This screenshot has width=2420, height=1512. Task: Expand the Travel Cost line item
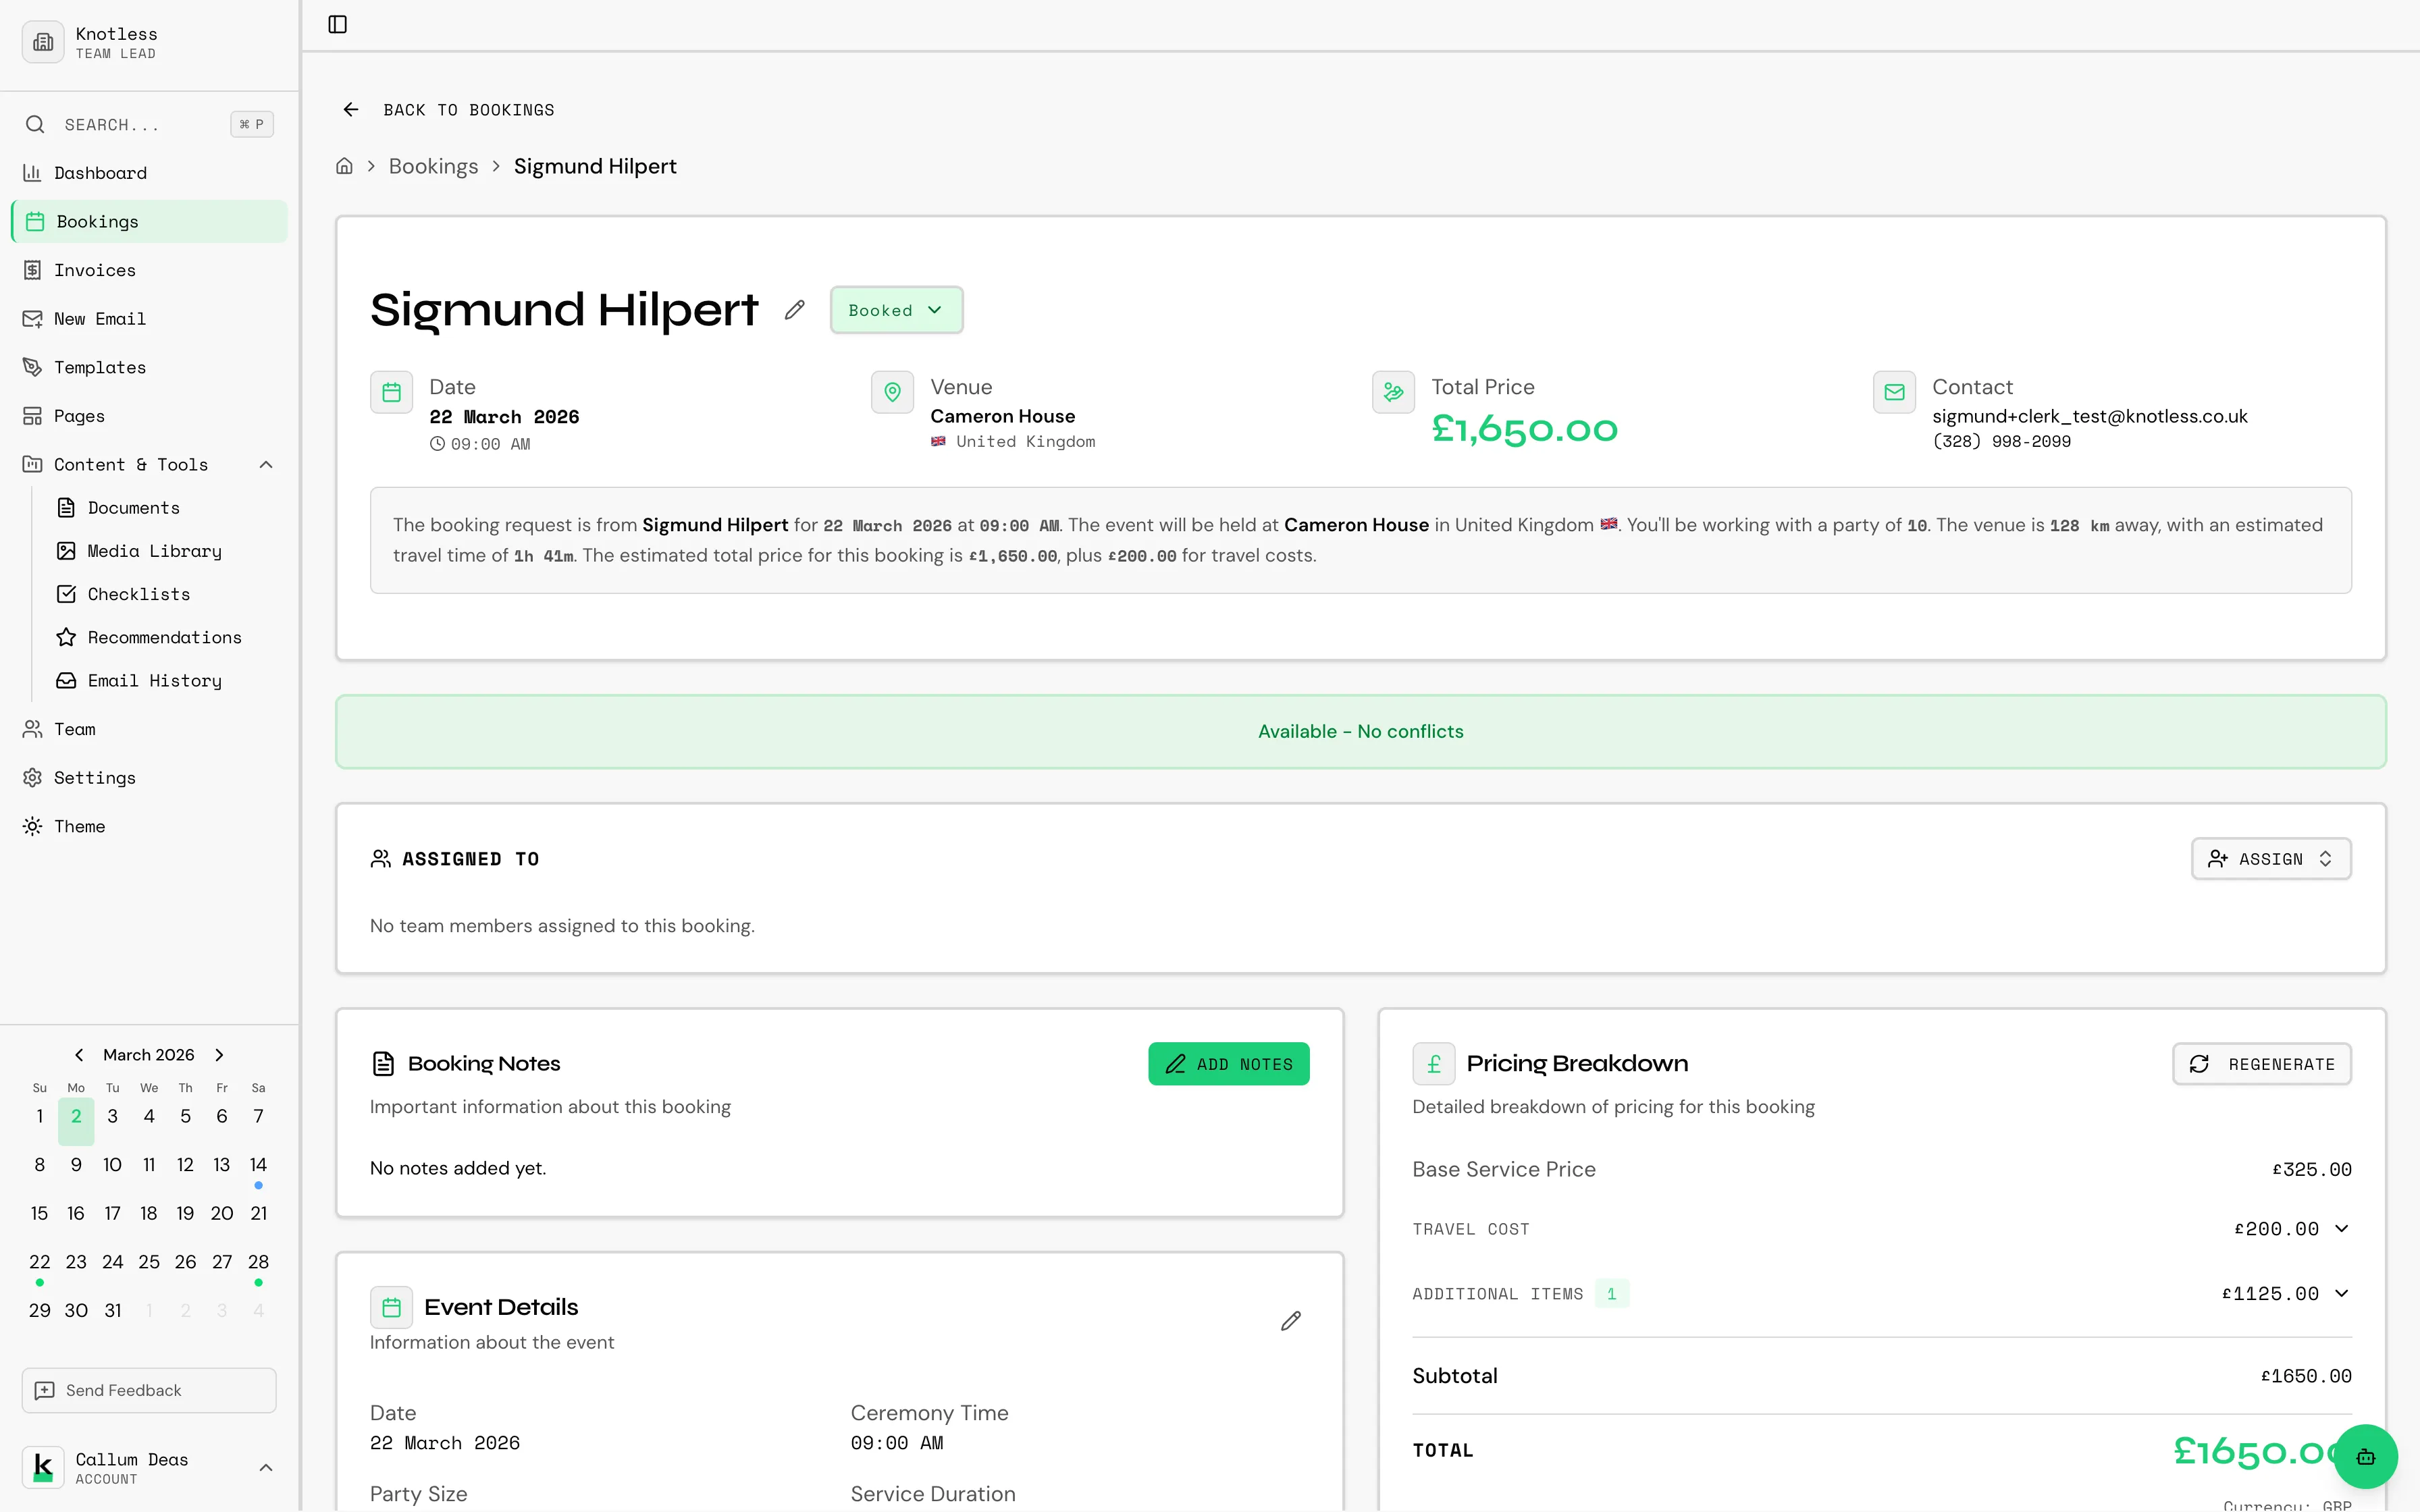point(2344,1229)
